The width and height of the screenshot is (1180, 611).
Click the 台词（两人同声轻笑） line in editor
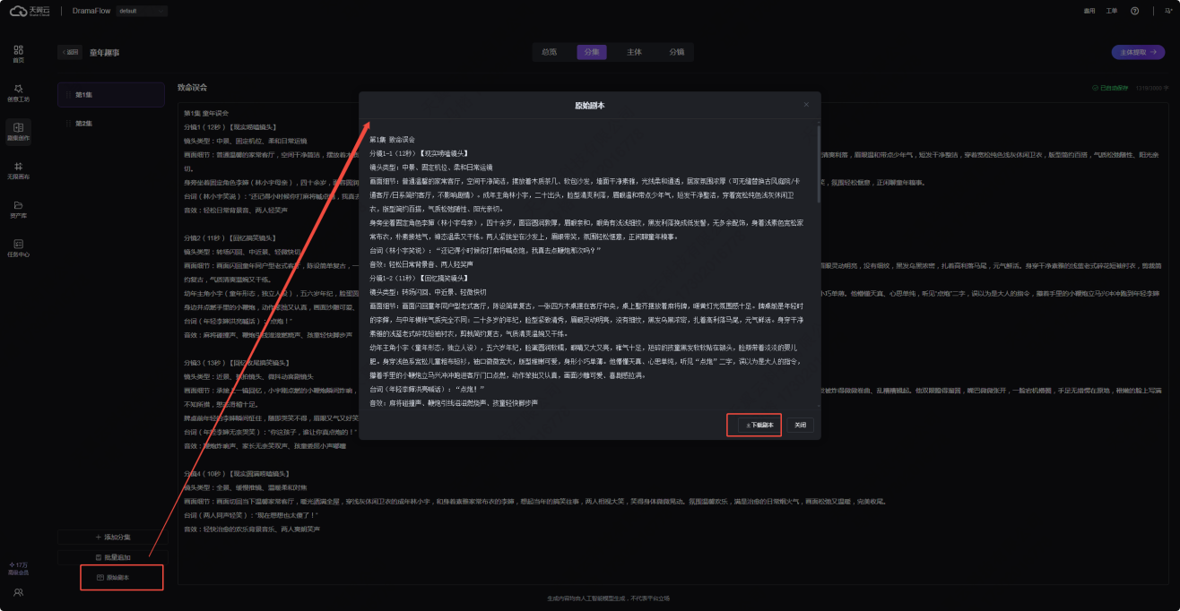(x=249, y=515)
